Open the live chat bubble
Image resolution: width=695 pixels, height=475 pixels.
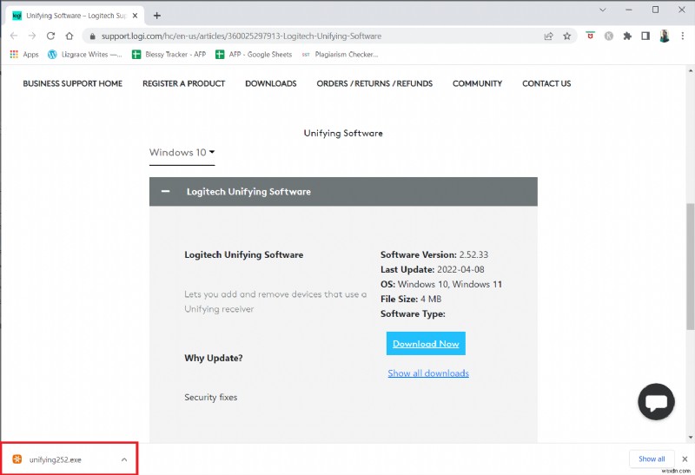(657, 401)
